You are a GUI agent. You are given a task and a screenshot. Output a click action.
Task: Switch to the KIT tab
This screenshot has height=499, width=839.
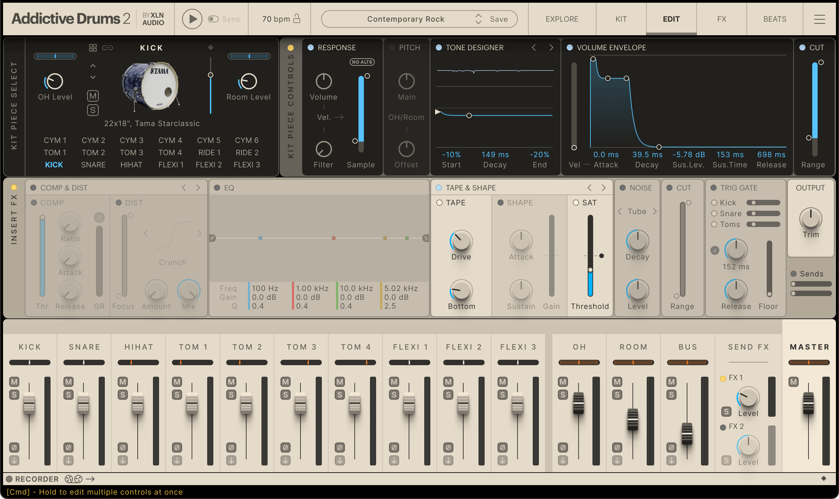point(621,19)
